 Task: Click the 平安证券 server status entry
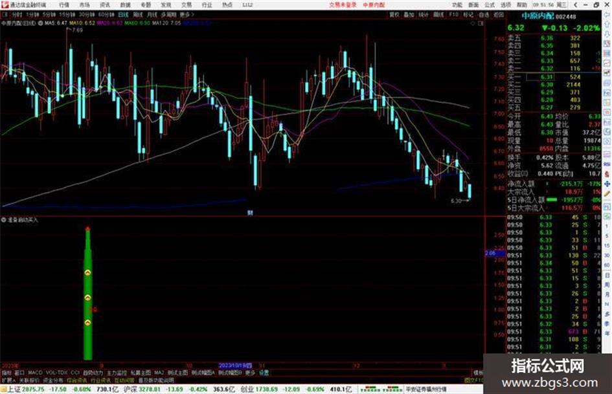tap(426, 389)
